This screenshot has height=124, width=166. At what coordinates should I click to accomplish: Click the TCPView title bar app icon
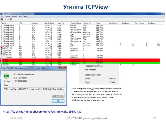[1, 14]
